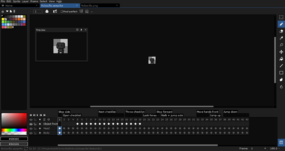The width and height of the screenshot is (285, 151).
Task: Select the Eyedropper tool
Action: [281, 38]
